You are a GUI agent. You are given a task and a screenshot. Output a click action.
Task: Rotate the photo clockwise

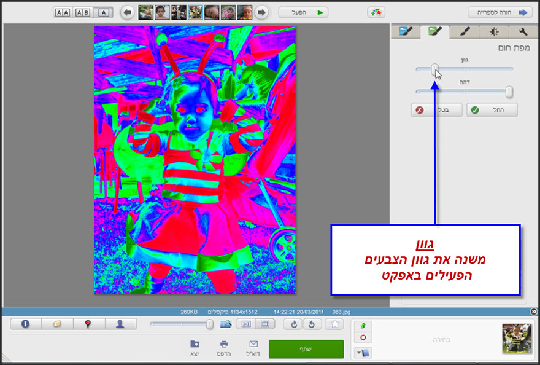[x=293, y=324]
